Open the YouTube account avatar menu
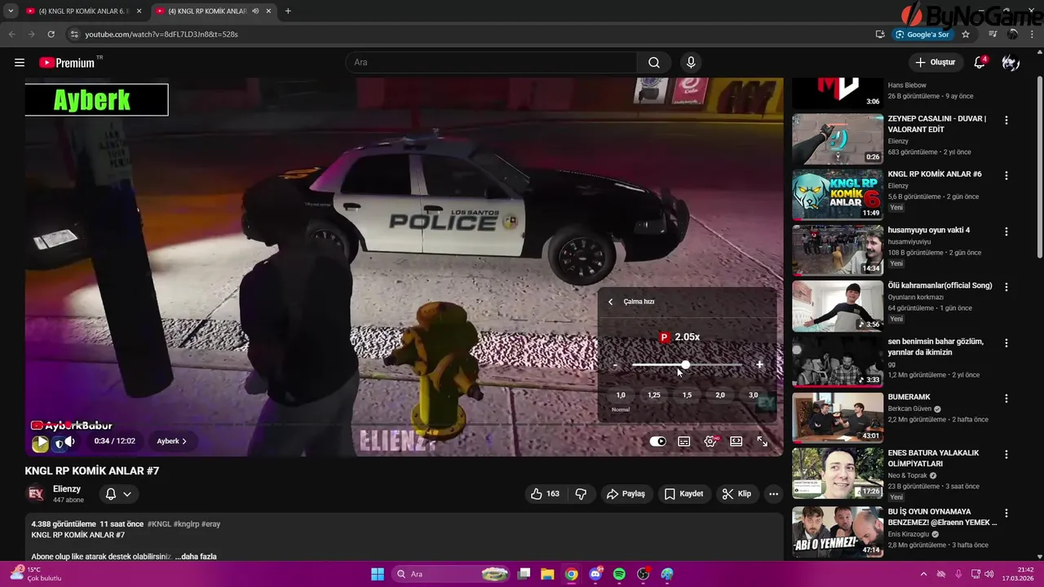This screenshot has width=1044, height=587. (x=1011, y=63)
